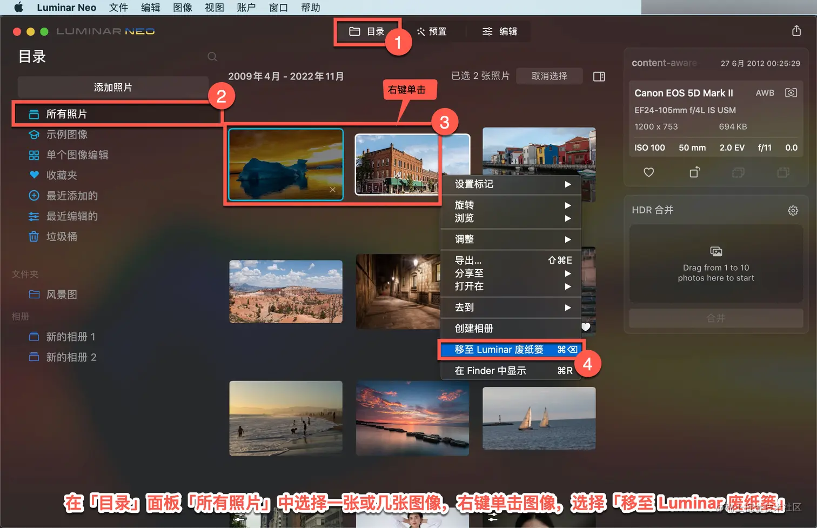Click the 取消选择 deselect button
The width and height of the screenshot is (817, 528).
(x=550, y=76)
